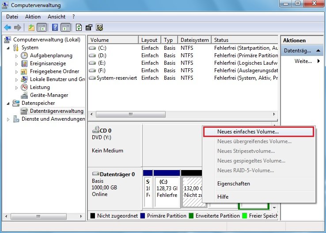
Task: Click the Geräte-Manager icon
Action: point(24,95)
